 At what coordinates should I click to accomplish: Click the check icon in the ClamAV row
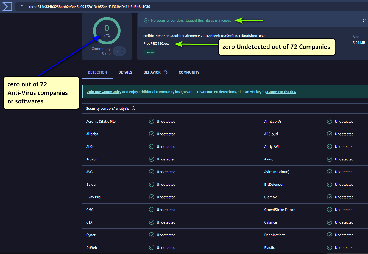click(x=330, y=197)
